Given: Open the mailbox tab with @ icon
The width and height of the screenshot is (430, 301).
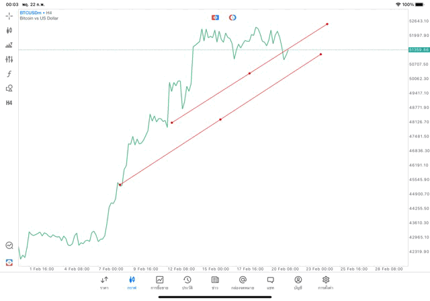Looking at the screenshot, I should (243, 282).
